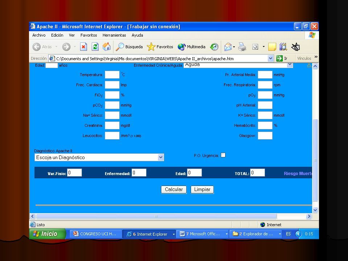
Task: Click the TOTAL score field
Action: point(257,173)
